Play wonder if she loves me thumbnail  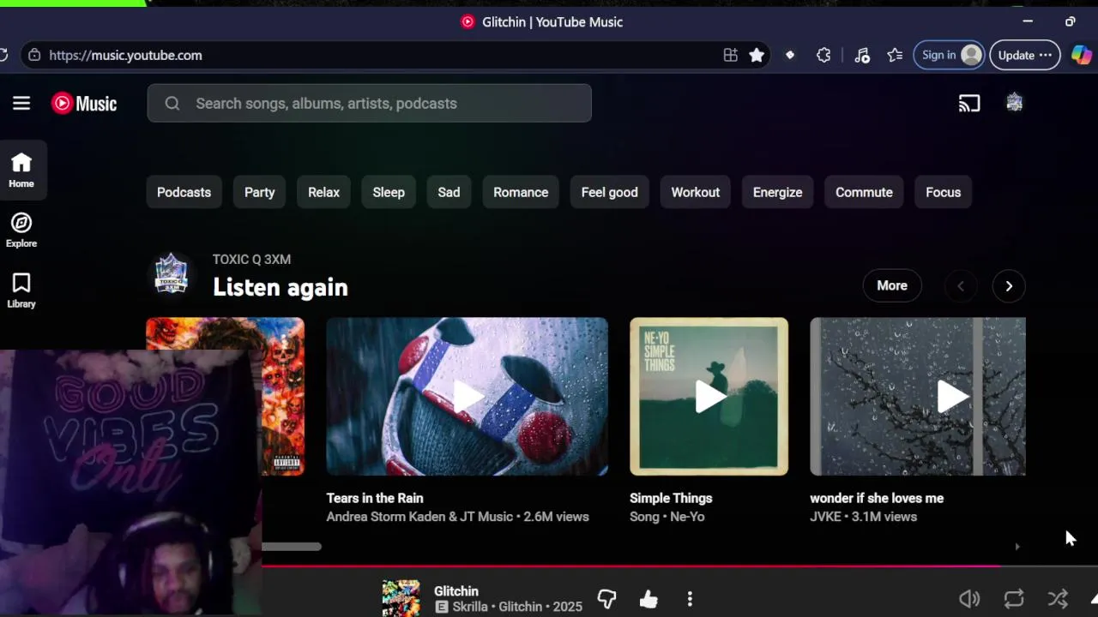(x=917, y=396)
